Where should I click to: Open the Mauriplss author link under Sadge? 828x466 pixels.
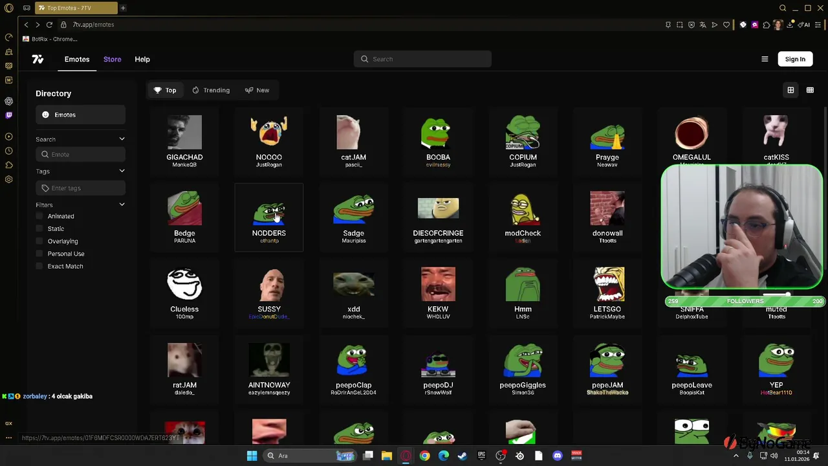(x=354, y=241)
